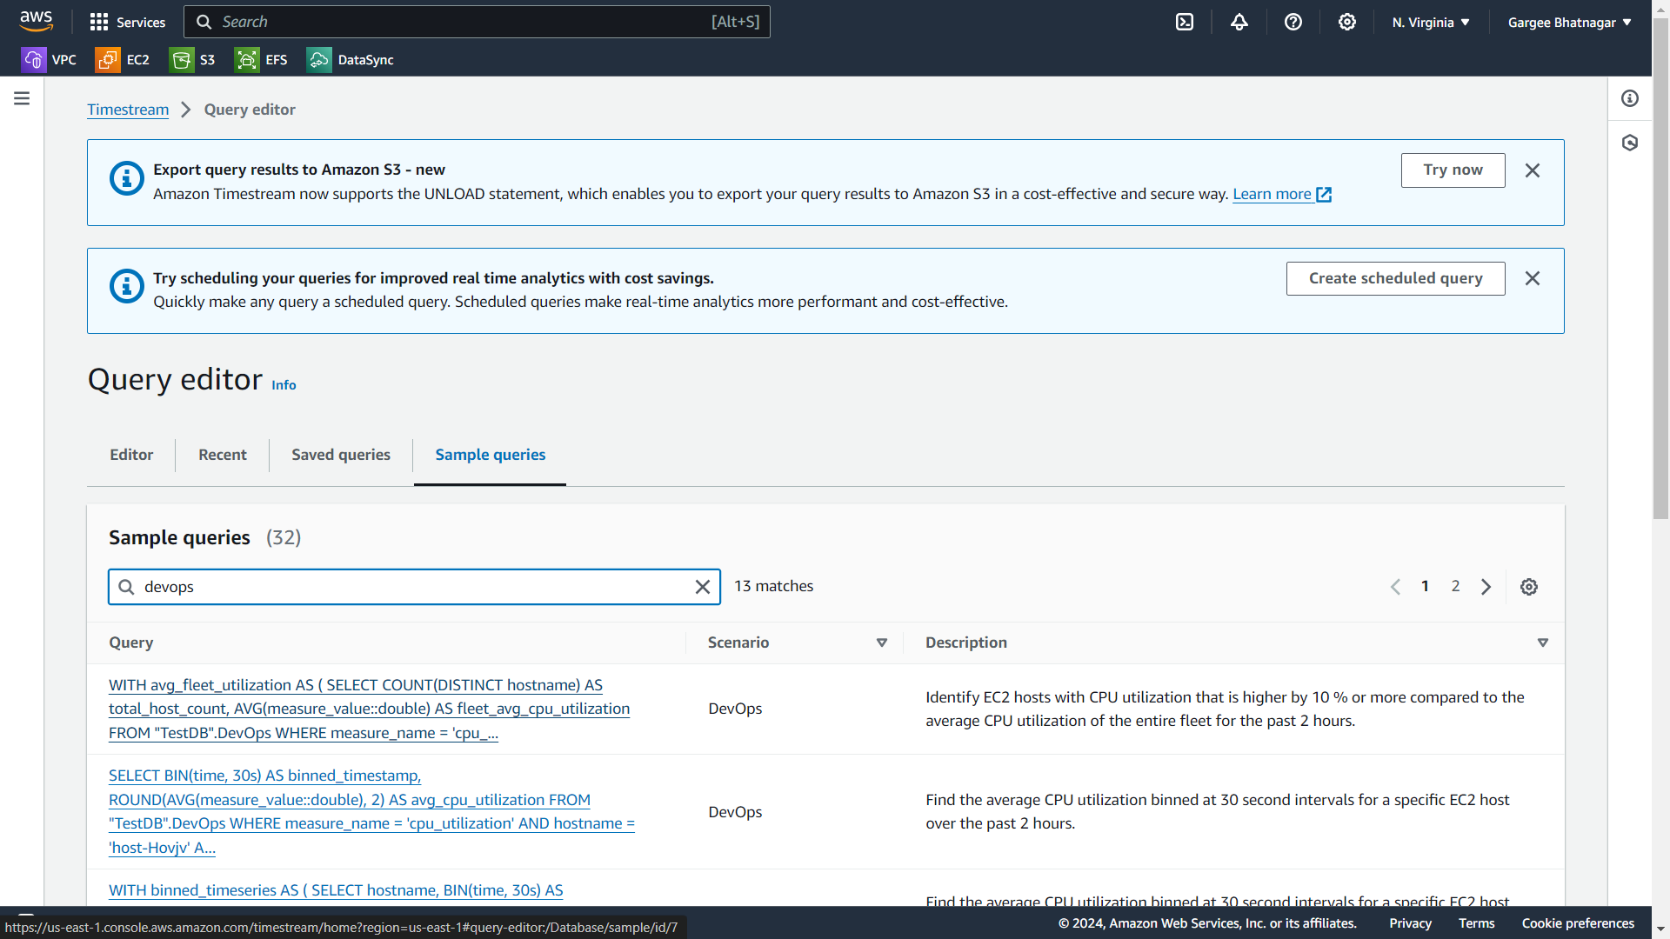Switch to the Saved queries tab
1670x939 pixels.
pos(340,455)
